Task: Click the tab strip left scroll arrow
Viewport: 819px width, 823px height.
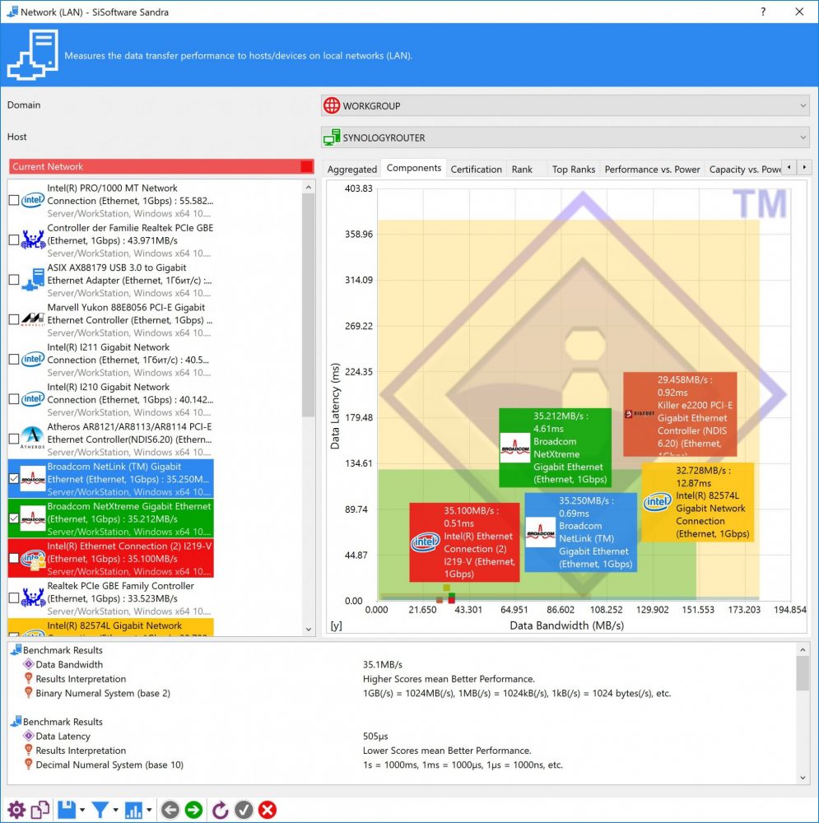Action: (789, 167)
